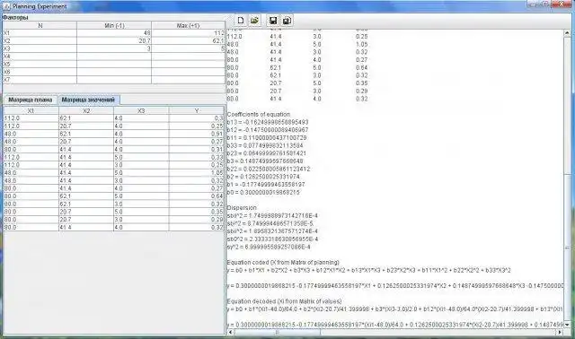575x339 pixels.
Task: Click the b11 coefficient line in output
Action: (x=267, y=137)
